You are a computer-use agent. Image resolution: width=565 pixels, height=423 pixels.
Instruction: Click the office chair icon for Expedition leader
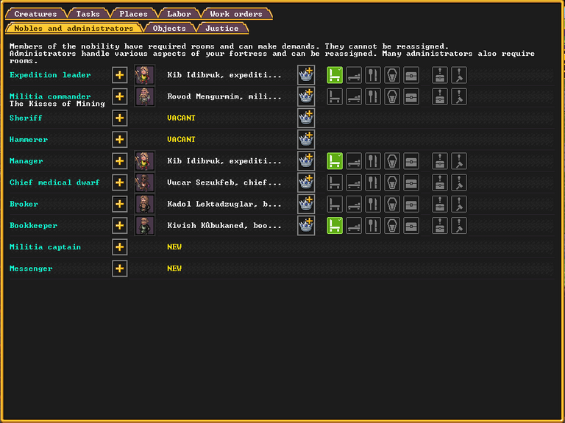point(335,75)
